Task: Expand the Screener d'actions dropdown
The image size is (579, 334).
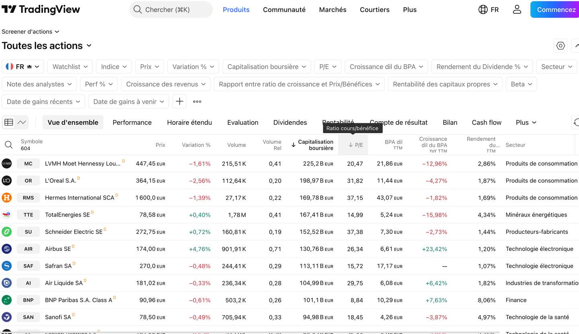Action: 31,31
